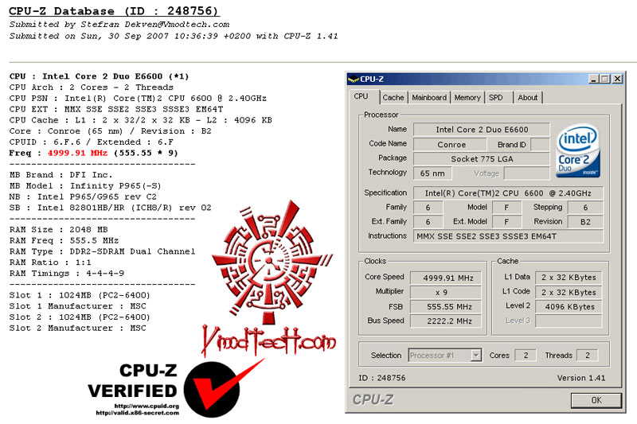Click the L1 Code value 2 x 32 KBytes
The image size is (637, 424).
point(569,292)
